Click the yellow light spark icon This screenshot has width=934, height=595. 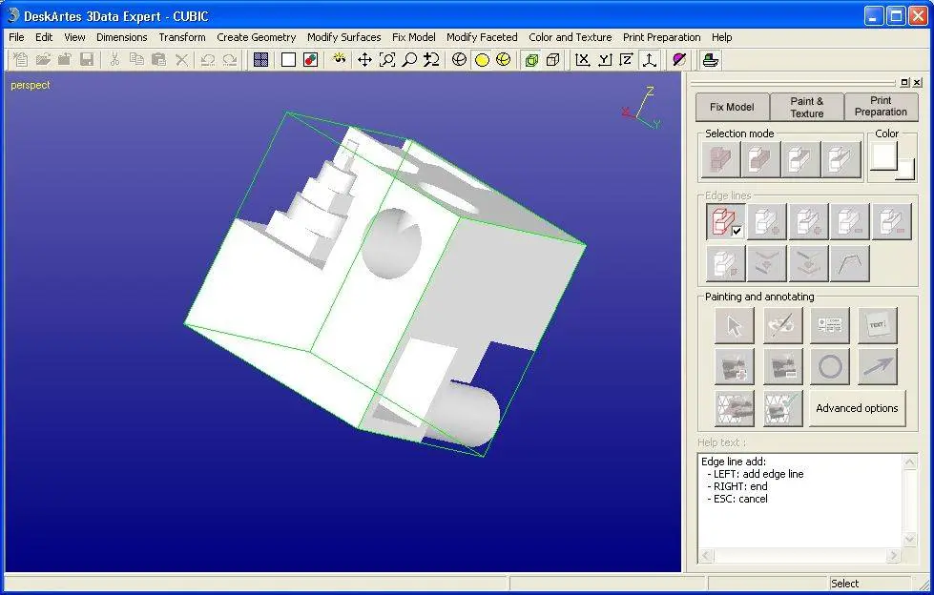pos(339,59)
